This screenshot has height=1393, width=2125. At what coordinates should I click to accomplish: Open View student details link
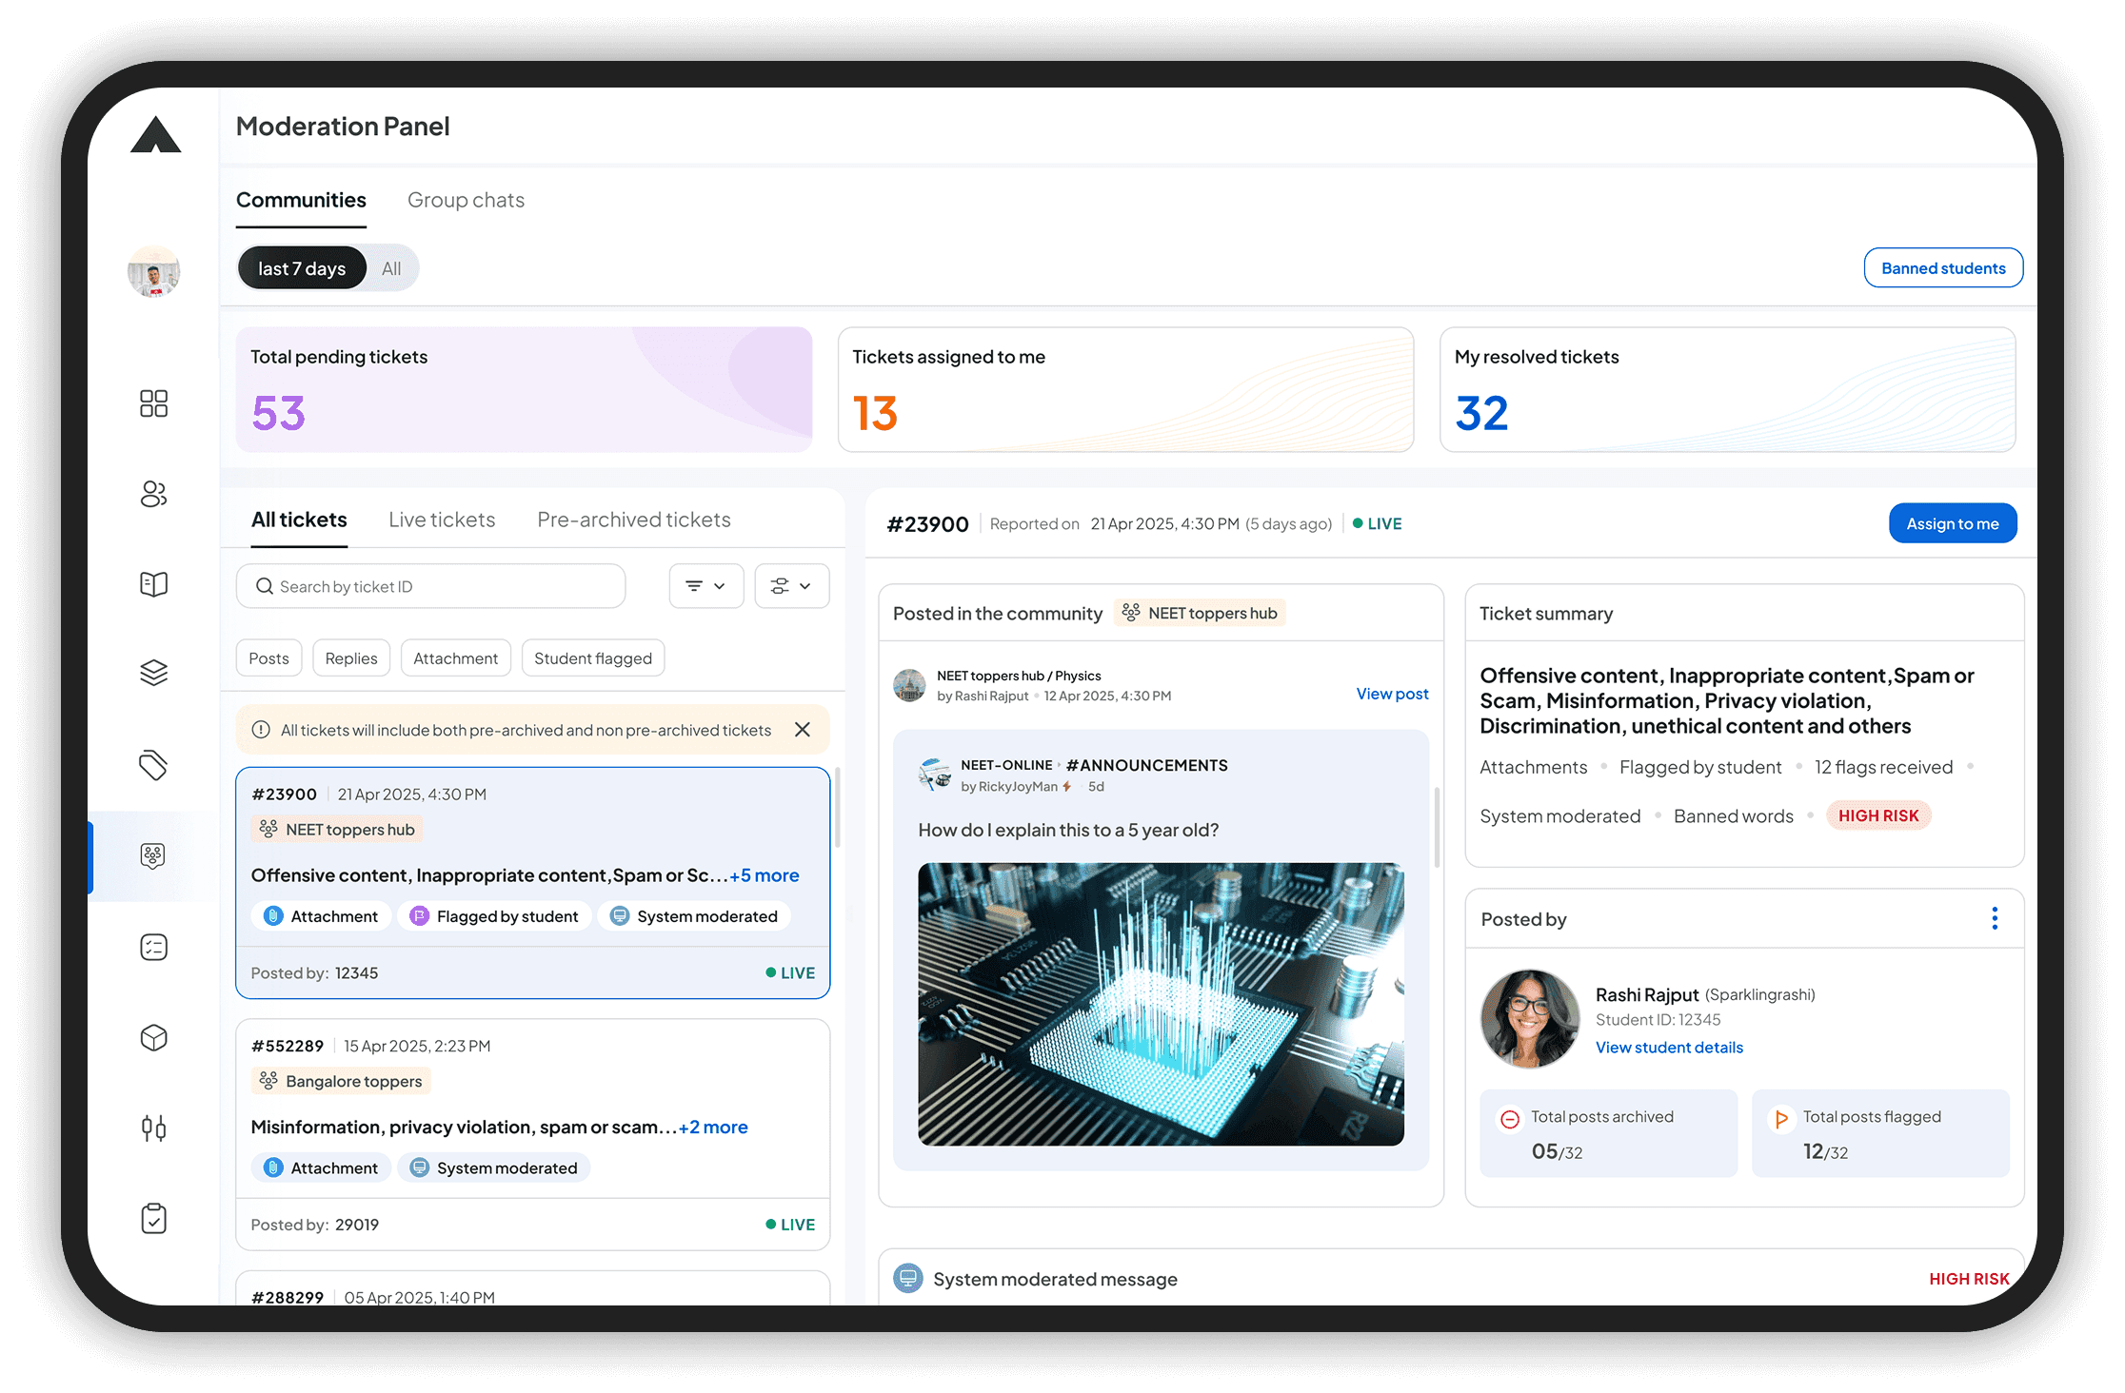point(1669,1048)
